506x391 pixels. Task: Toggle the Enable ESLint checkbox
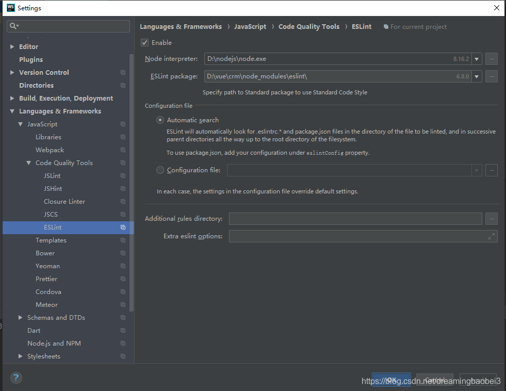[144, 43]
